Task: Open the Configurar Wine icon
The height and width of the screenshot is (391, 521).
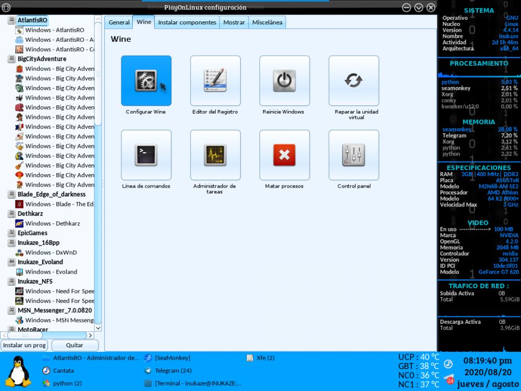Action: point(146,81)
